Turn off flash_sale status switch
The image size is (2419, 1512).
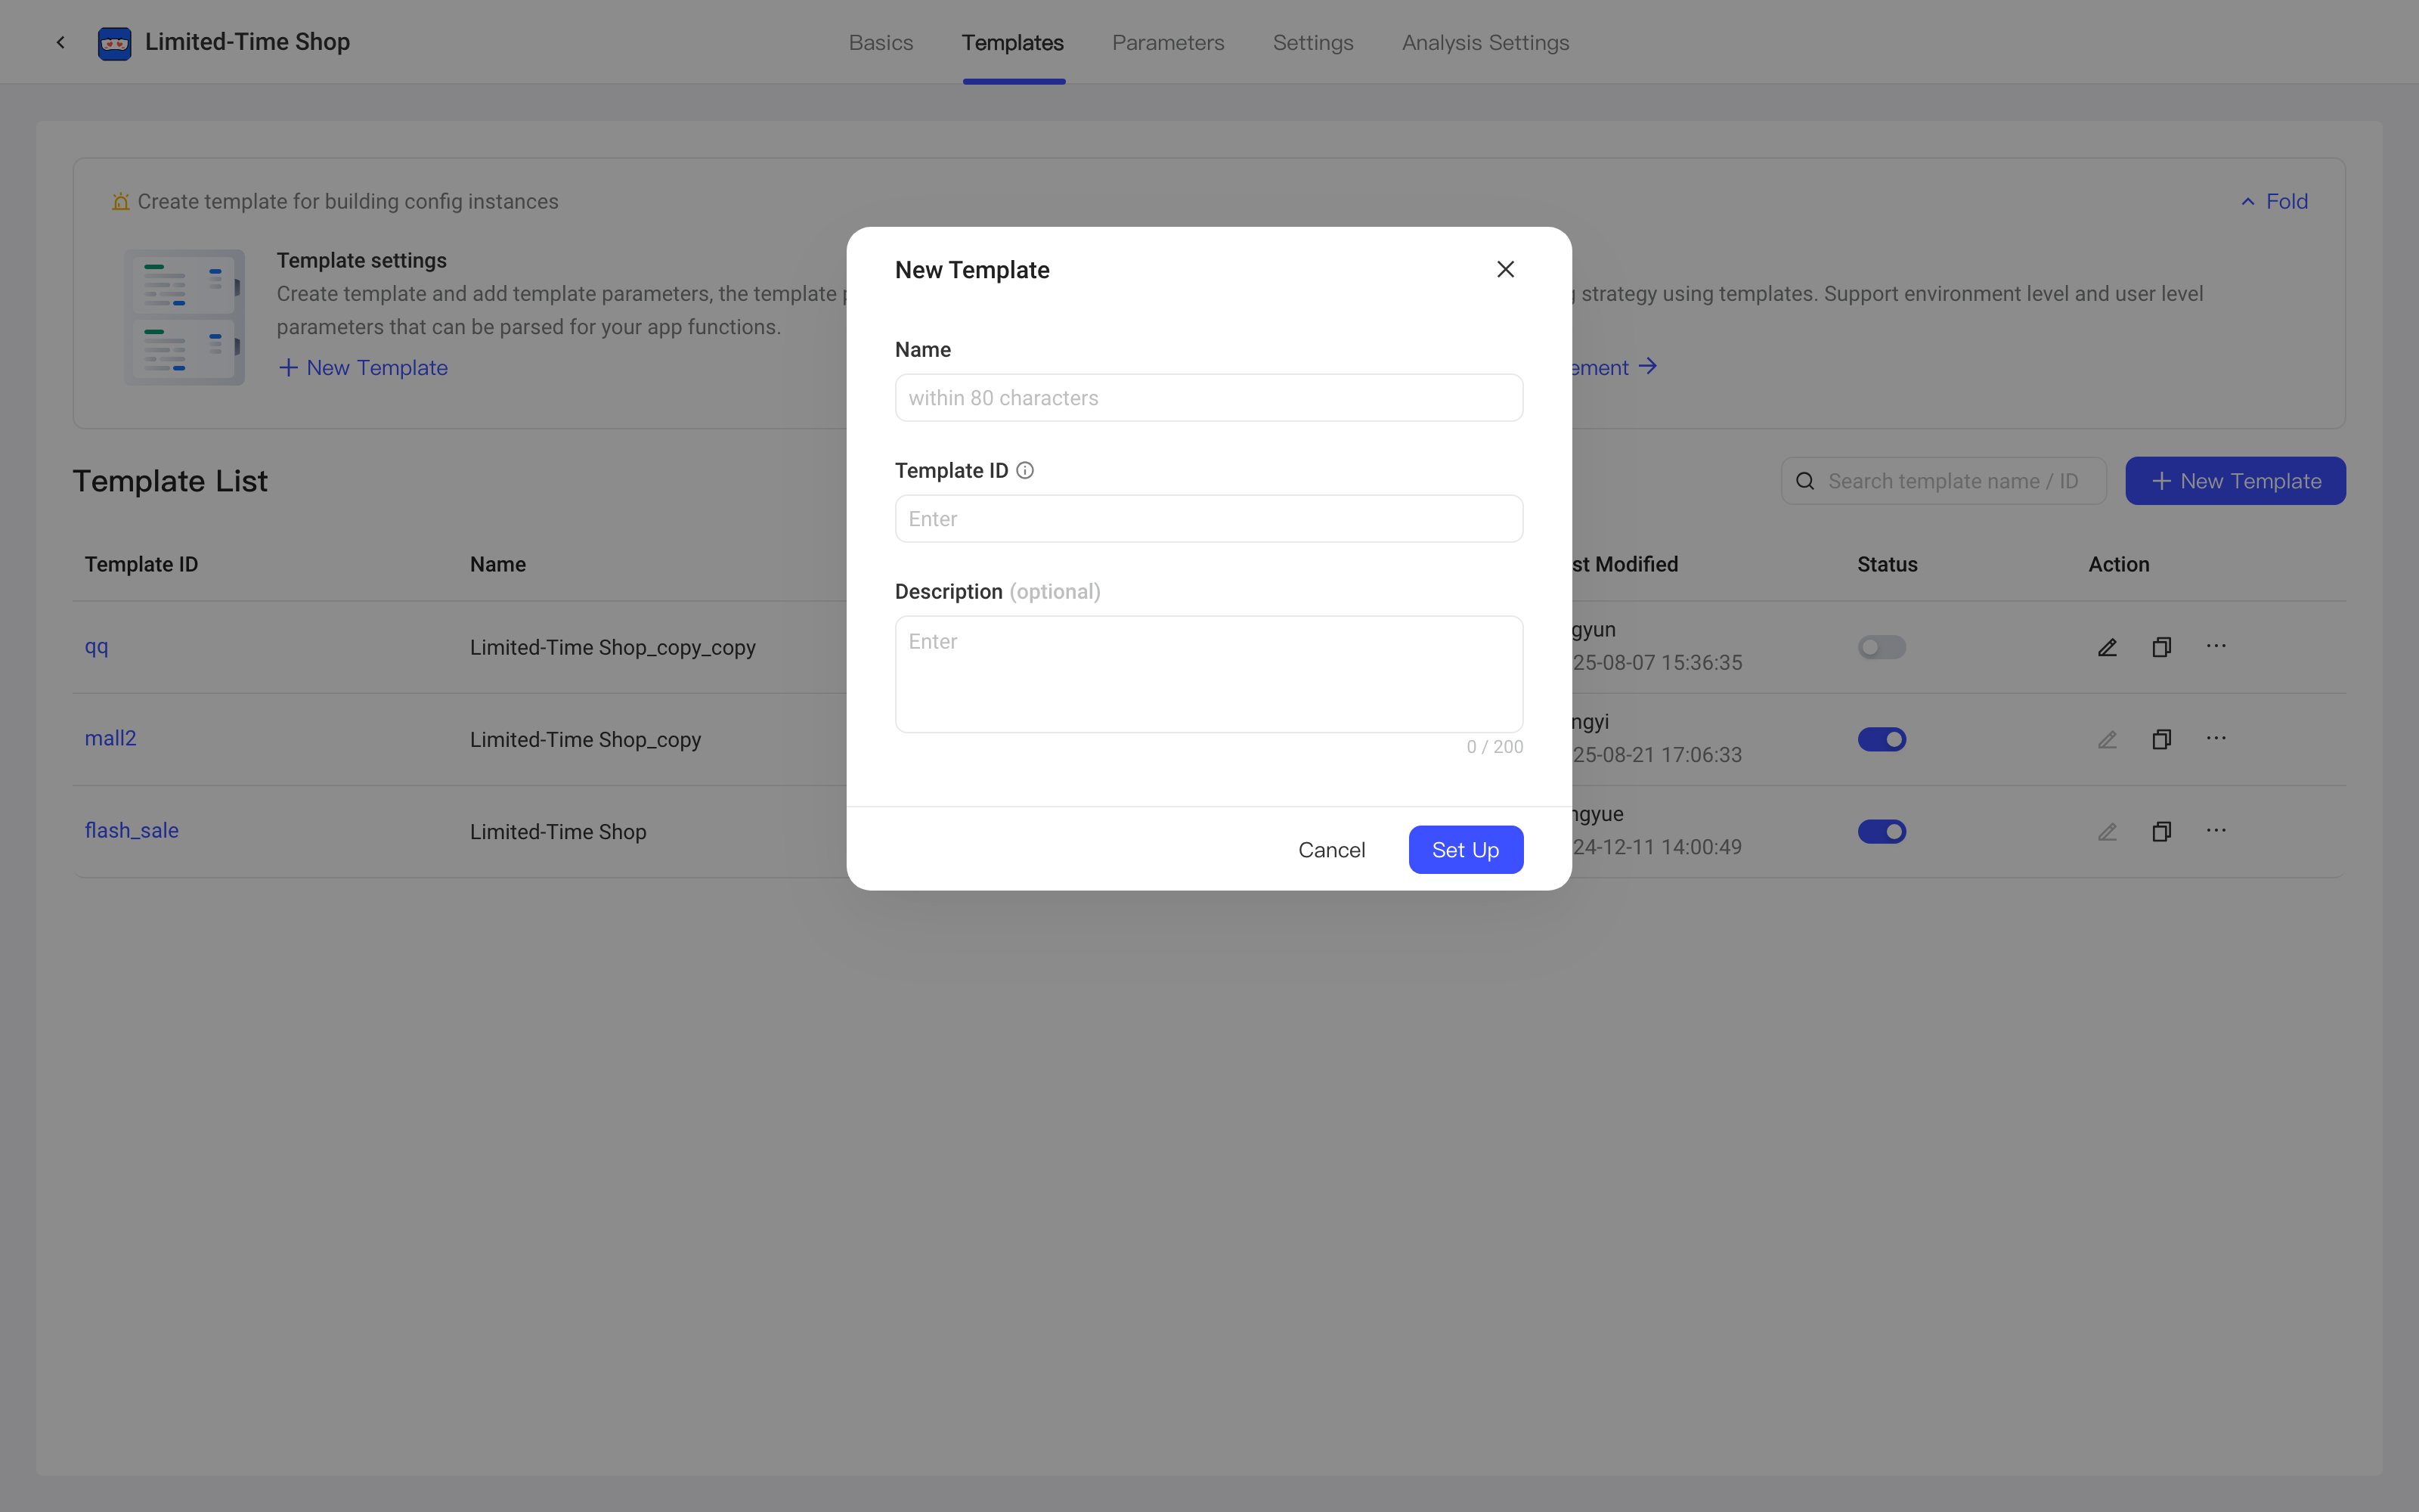coord(1882,831)
